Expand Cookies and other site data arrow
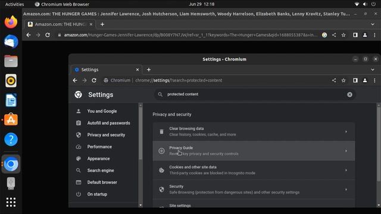The height and width of the screenshot is (214, 381). pos(346,170)
